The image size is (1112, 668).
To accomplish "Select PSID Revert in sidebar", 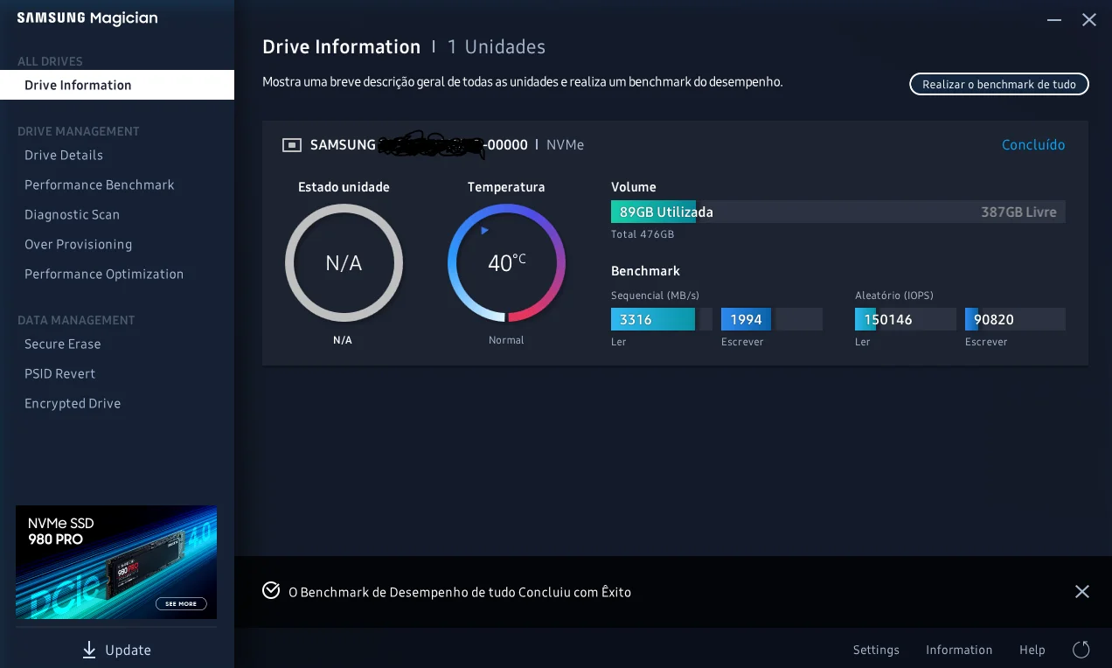I will [59, 373].
